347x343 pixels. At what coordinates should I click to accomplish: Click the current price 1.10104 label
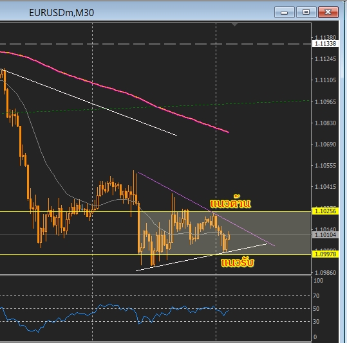[325, 235]
